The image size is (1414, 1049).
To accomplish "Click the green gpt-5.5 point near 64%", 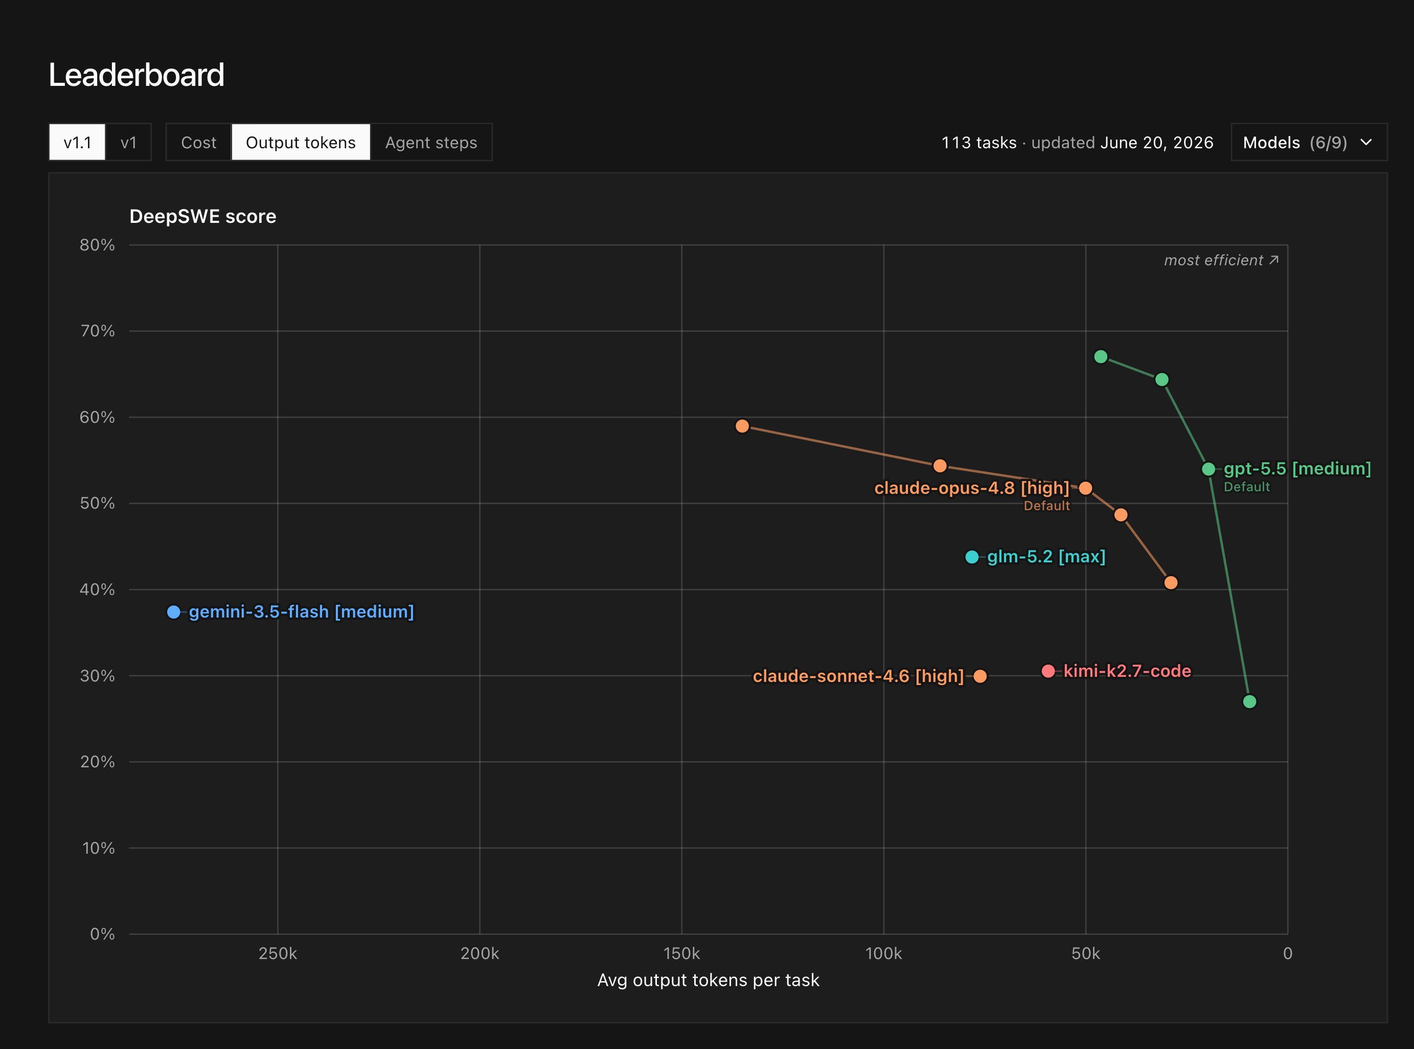I will [x=1162, y=380].
